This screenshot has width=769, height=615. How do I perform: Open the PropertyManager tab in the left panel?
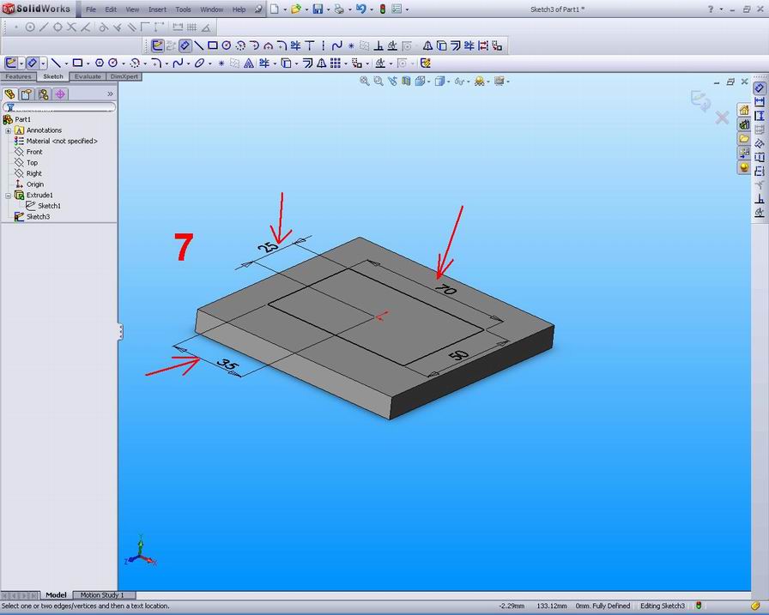(26, 94)
